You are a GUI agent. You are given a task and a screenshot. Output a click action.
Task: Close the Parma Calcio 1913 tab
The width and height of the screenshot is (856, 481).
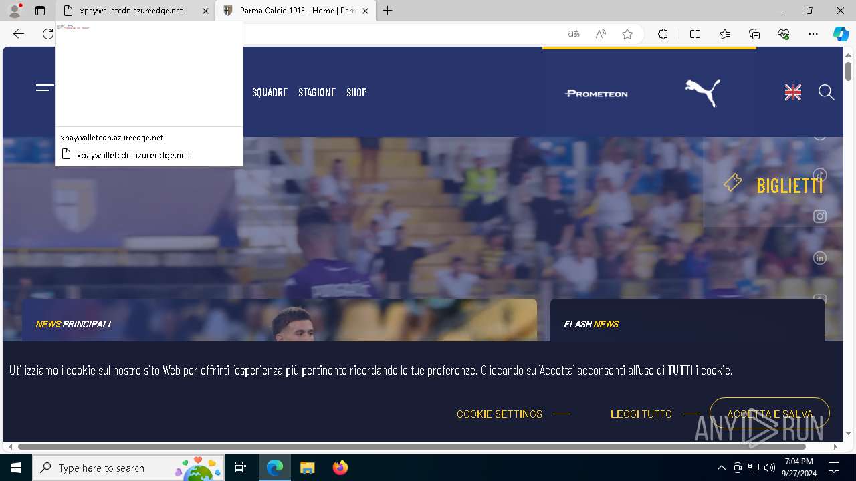pyautogui.click(x=365, y=11)
